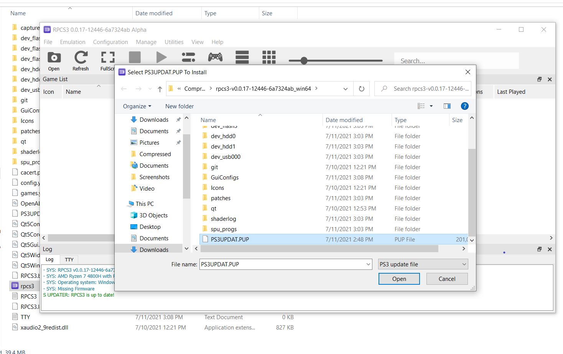Select pinned Downloads in navigation pane
The height and width of the screenshot is (354, 563).
(154, 119)
